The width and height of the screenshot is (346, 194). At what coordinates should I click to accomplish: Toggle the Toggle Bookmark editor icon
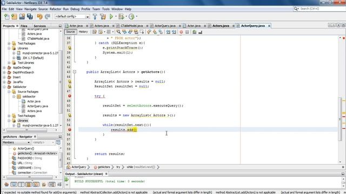tap(161, 32)
